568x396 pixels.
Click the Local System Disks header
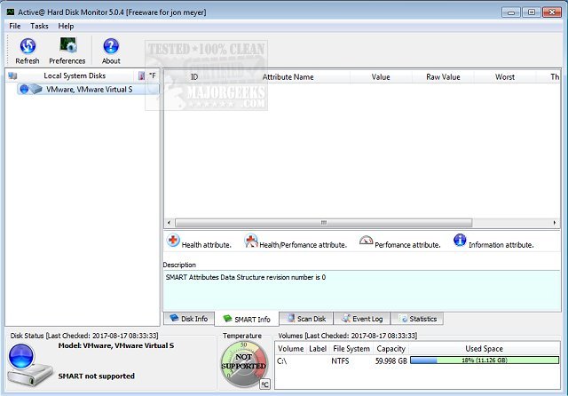tap(75, 75)
